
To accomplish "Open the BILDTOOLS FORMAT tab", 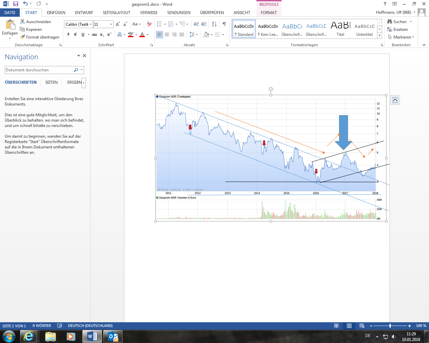I will 269,12.
